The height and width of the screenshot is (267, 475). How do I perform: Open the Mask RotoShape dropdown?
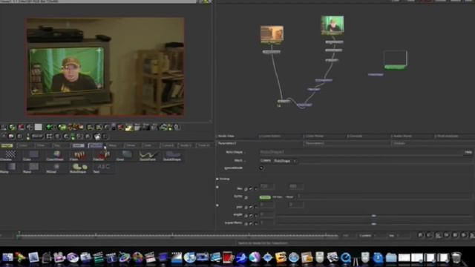coord(285,161)
